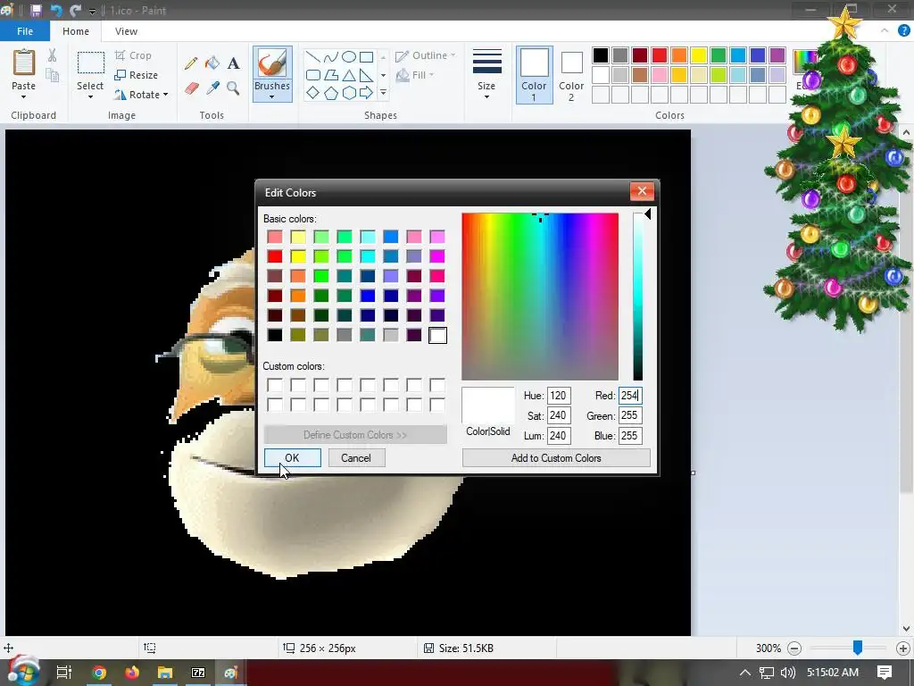Select the Eraser tool
Image resolution: width=914 pixels, height=686 pixels.
tap(191, 88)
